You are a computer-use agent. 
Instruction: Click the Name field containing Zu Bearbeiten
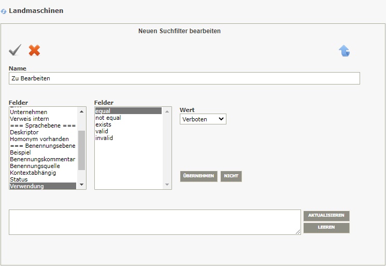tap(184, 78)
